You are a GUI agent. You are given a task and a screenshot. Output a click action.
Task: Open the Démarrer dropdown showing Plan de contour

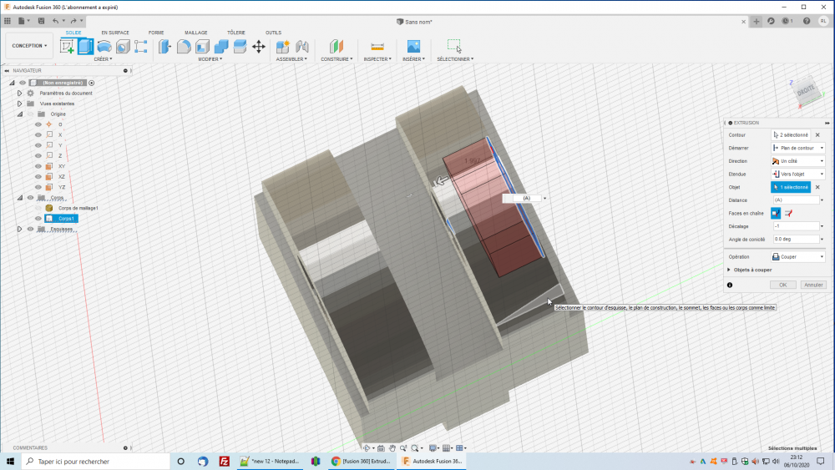click(798, 148)
